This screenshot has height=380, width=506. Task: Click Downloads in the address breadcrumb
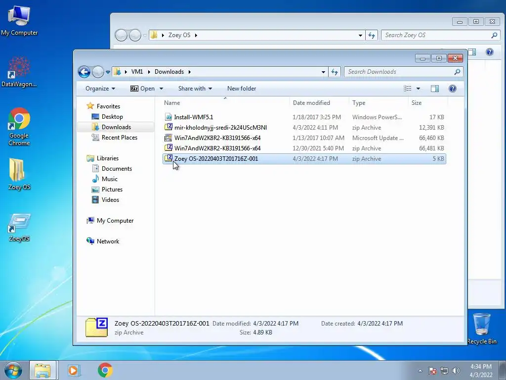[169, 72]
